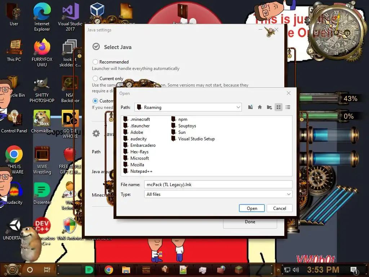Switch to list details view in Open dialog

(x=288, y=107)
